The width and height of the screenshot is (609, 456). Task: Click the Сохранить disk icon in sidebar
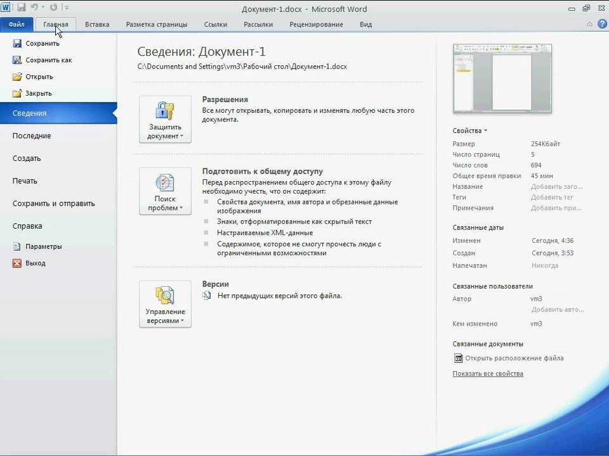[x=16, y=43]
